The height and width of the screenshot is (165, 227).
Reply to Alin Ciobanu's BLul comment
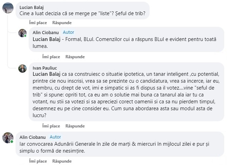(75, 57)
